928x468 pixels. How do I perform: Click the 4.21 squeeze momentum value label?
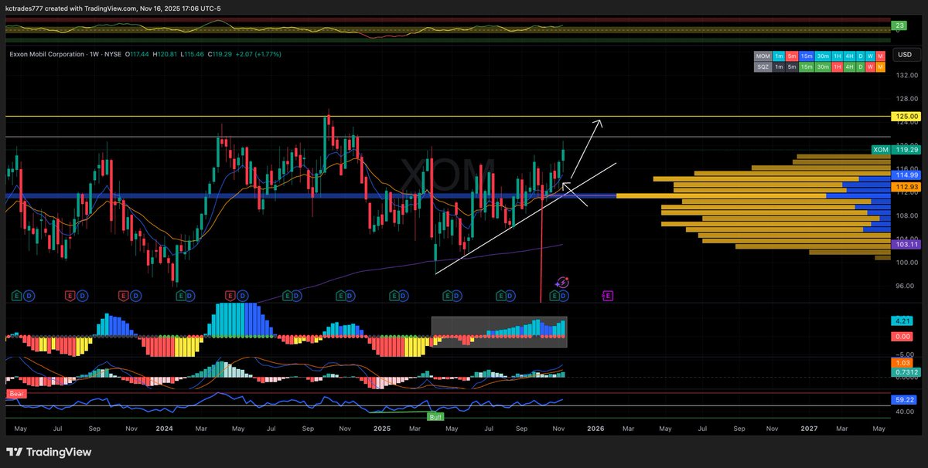pyautogui.click(x=902, y=320)
